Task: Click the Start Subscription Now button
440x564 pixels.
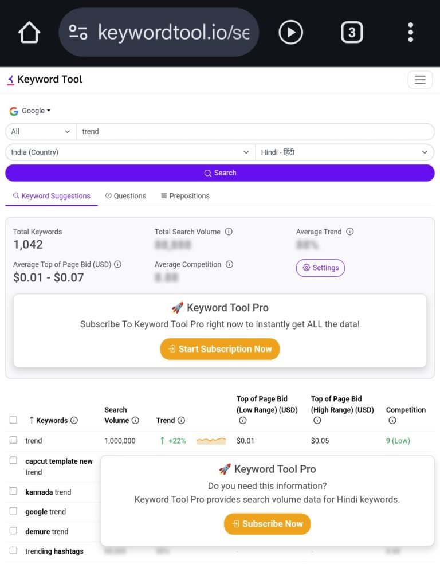Action: coord(220,349)
